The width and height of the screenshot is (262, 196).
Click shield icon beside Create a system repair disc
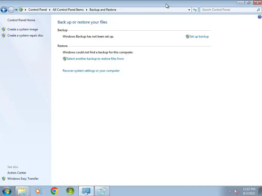[4, 35]
